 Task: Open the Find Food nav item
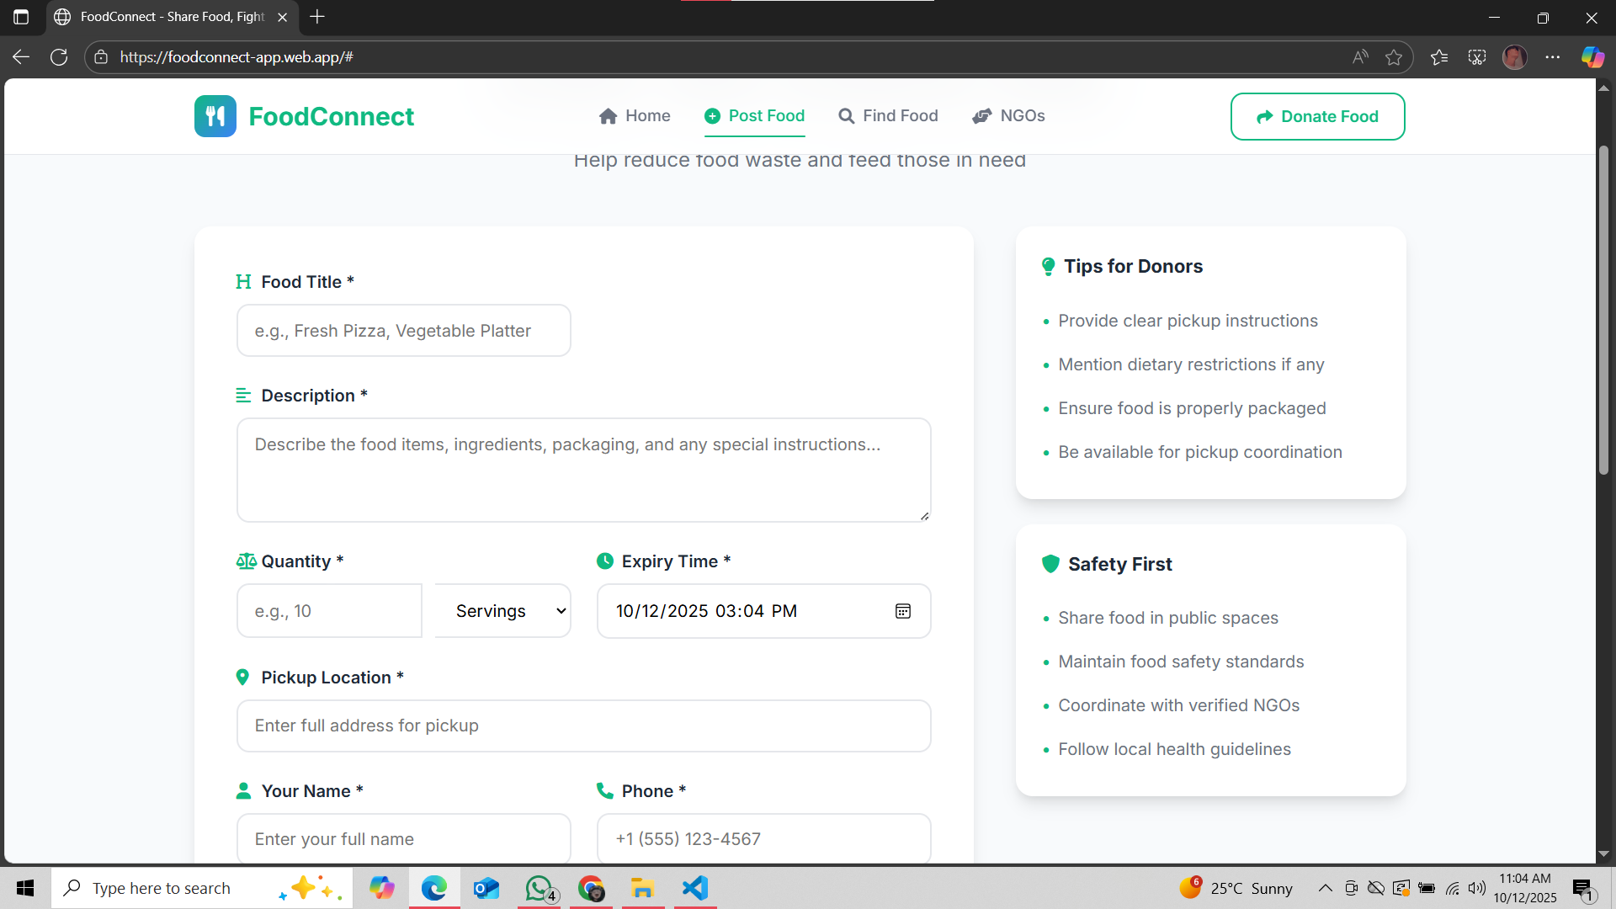coord(888,116)
